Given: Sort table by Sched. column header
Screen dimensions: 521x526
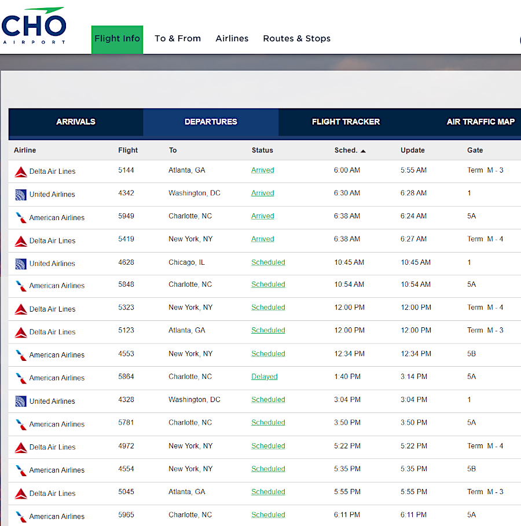Looking at the screenshot, I should (346, 150).
